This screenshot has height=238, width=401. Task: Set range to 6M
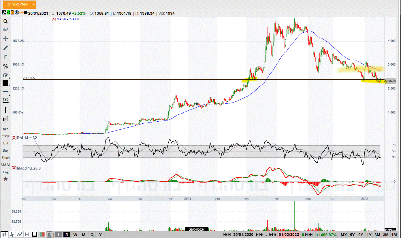[x=377, y=235]
